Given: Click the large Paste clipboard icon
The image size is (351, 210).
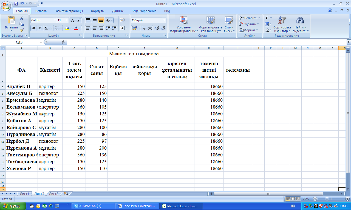Looking at the screenshot, I should tap(12, 21).
